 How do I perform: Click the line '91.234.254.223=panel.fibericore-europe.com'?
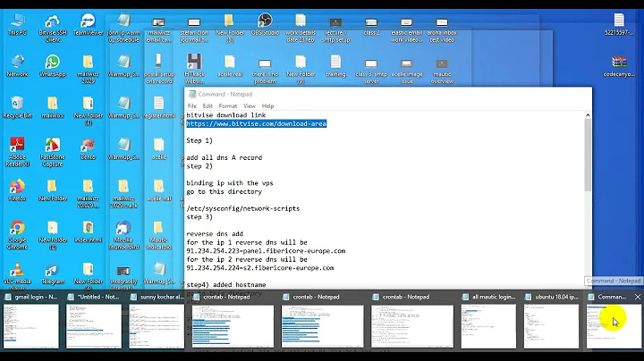point(266,251)
